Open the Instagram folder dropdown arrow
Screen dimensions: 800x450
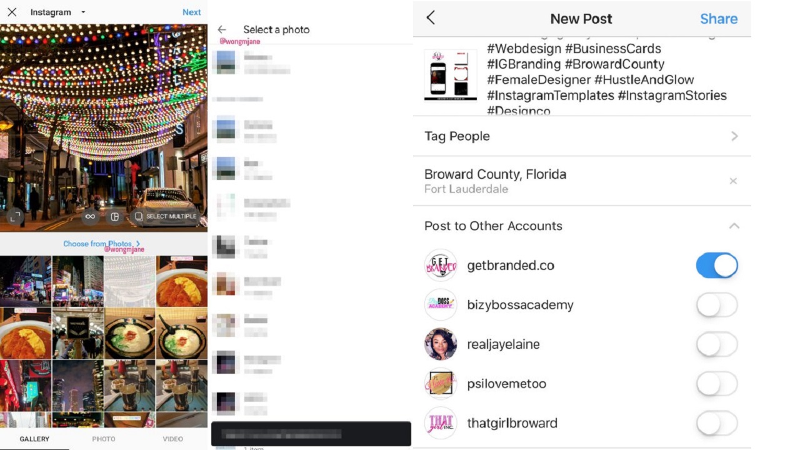tap(83, 12)
